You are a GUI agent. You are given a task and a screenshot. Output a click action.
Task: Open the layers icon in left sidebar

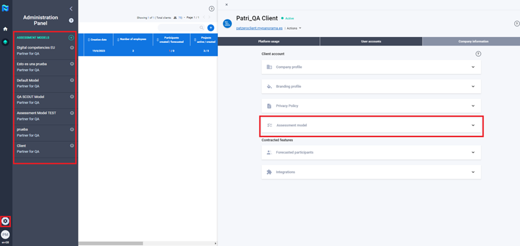[x=5, y=42]
